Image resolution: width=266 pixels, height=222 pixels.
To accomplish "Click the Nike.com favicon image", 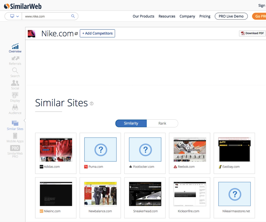I will coord(31,34).
